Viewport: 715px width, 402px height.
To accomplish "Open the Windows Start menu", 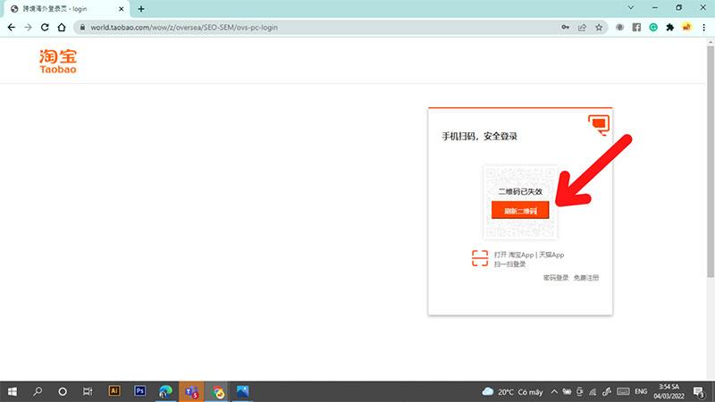I will 13,391.
